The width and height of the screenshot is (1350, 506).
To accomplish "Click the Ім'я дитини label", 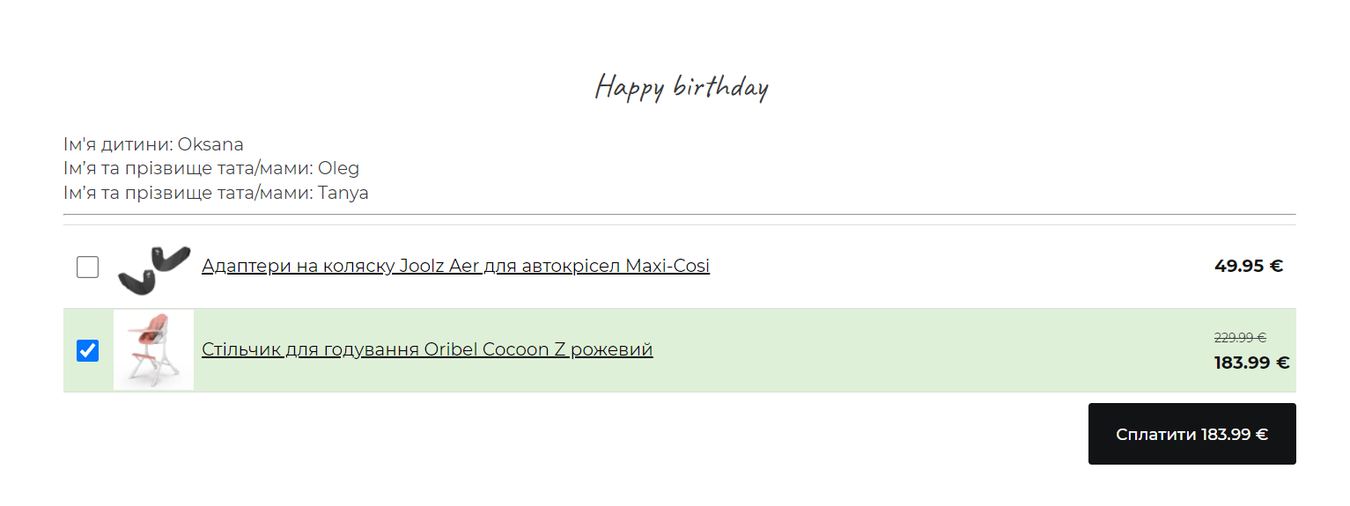I will coord(118,144).
